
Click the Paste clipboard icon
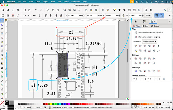(x=58, y=10)
